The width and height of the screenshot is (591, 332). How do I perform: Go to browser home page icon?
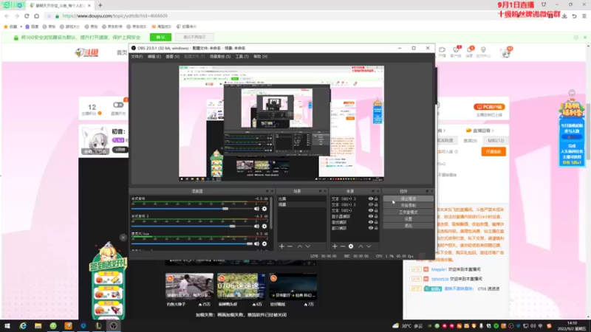coord(36,15)
